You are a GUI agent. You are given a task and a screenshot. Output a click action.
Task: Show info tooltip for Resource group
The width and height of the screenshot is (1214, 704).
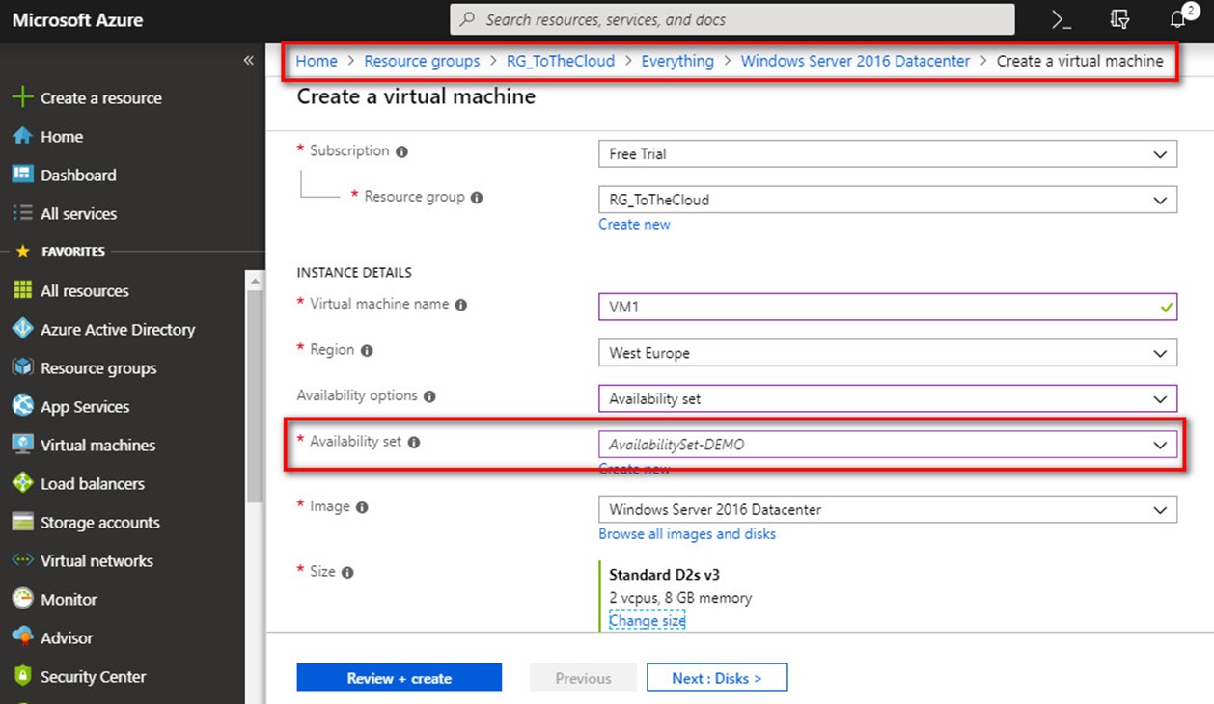pyautogui.click(x=477, y=198)
